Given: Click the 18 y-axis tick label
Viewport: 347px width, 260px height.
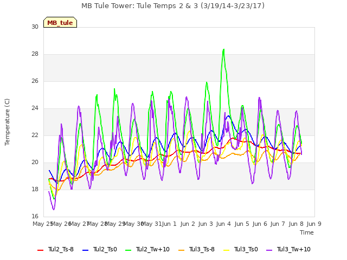Looking at the screenshot, I should [x=35, y=189].
